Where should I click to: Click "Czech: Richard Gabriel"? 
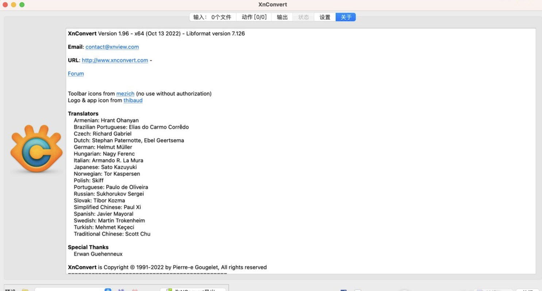click(103, 134)
